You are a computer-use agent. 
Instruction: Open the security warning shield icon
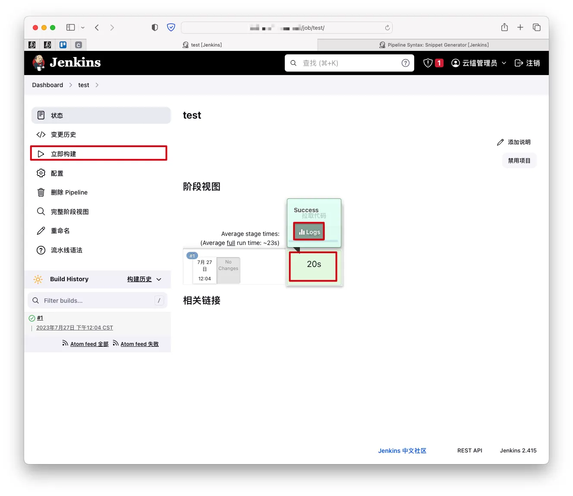428,63
